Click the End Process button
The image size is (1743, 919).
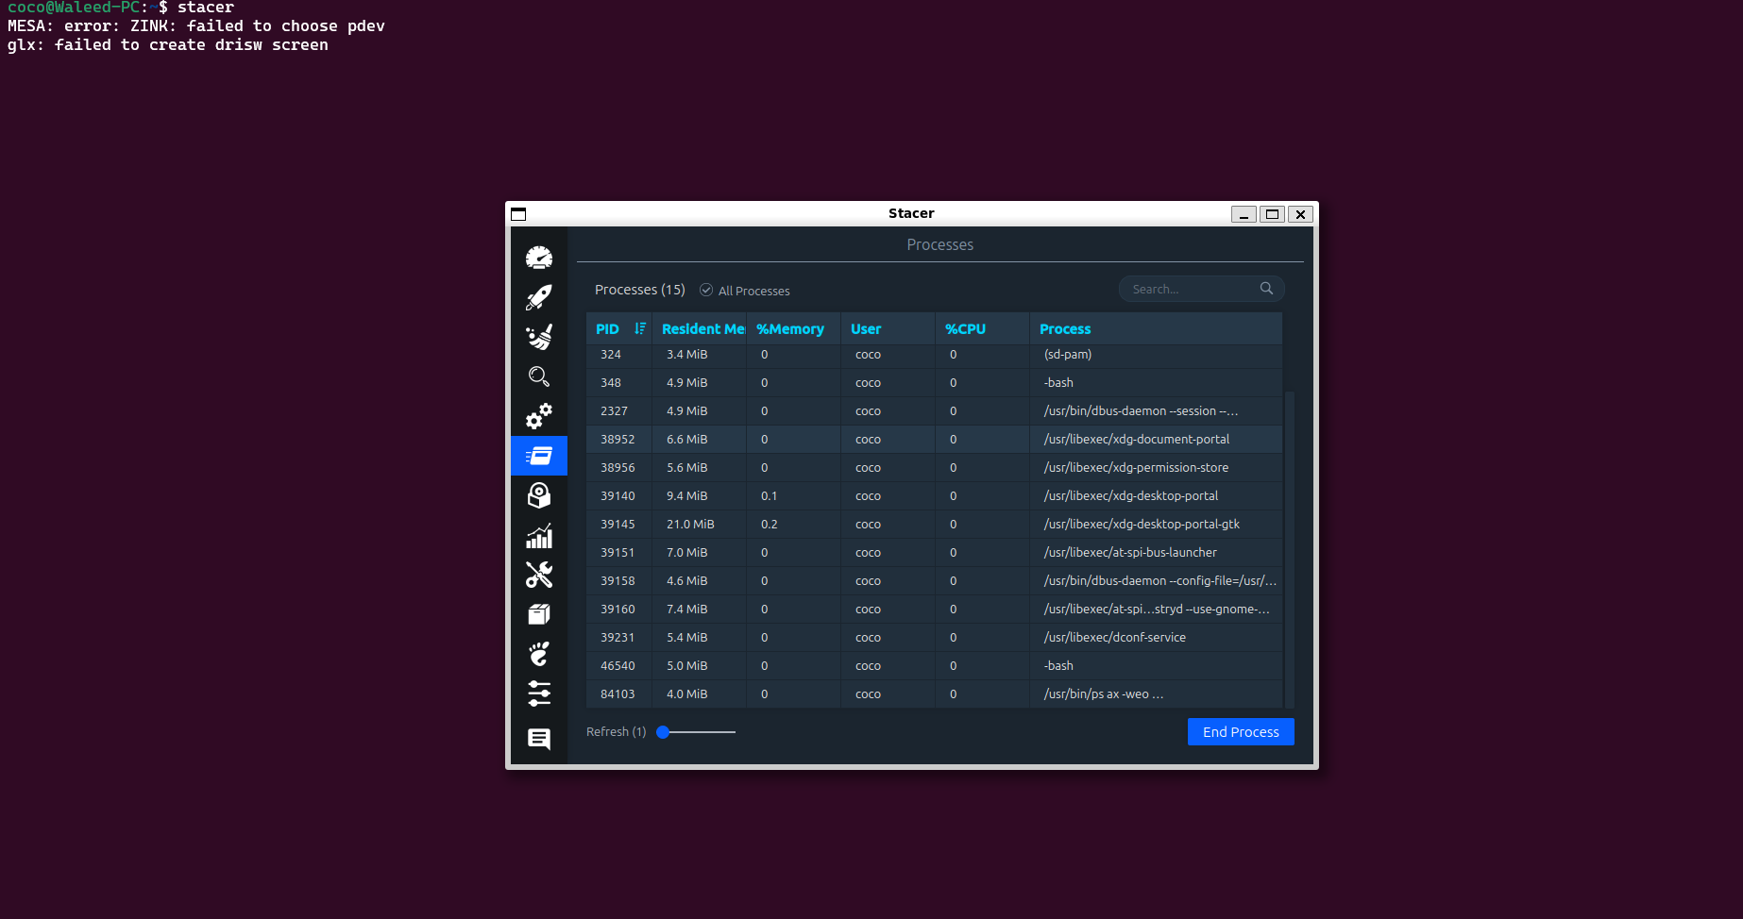click(1240, 732)
